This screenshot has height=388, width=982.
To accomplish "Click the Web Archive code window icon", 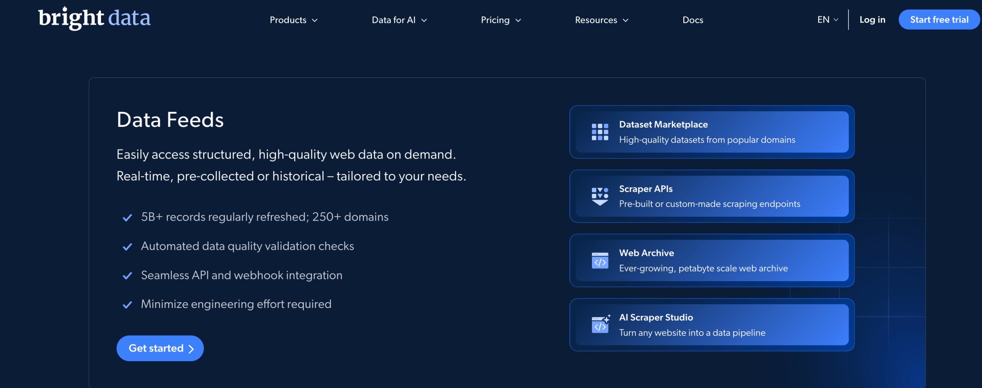I will tap(600, 260).
